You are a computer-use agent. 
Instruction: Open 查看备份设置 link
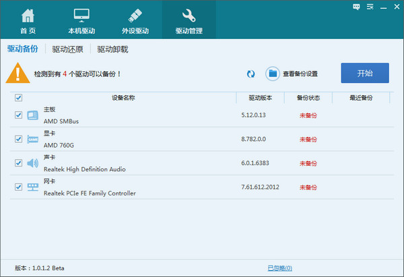click(x=300, y=73)
